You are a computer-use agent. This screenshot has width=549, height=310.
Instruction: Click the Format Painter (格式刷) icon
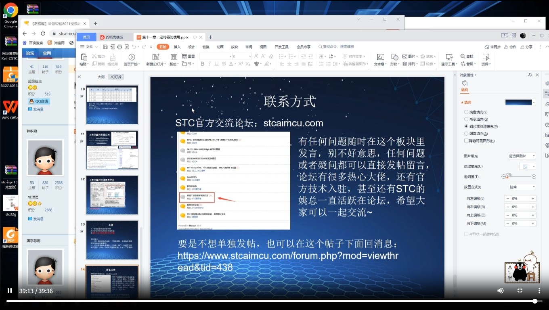pyautogui.click(x=113, y=57)
